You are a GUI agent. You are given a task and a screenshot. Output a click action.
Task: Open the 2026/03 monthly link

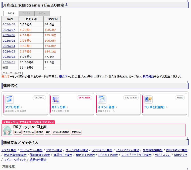tap(9, 51)
